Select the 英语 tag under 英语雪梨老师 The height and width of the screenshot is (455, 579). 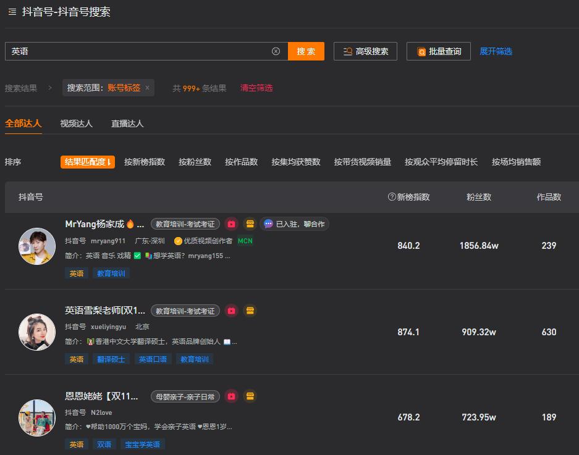pyautogui.click(x=76, y=359)
